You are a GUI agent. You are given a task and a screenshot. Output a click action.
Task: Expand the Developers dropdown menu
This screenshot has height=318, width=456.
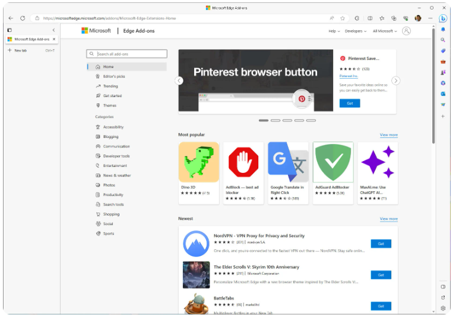[355, 31]
